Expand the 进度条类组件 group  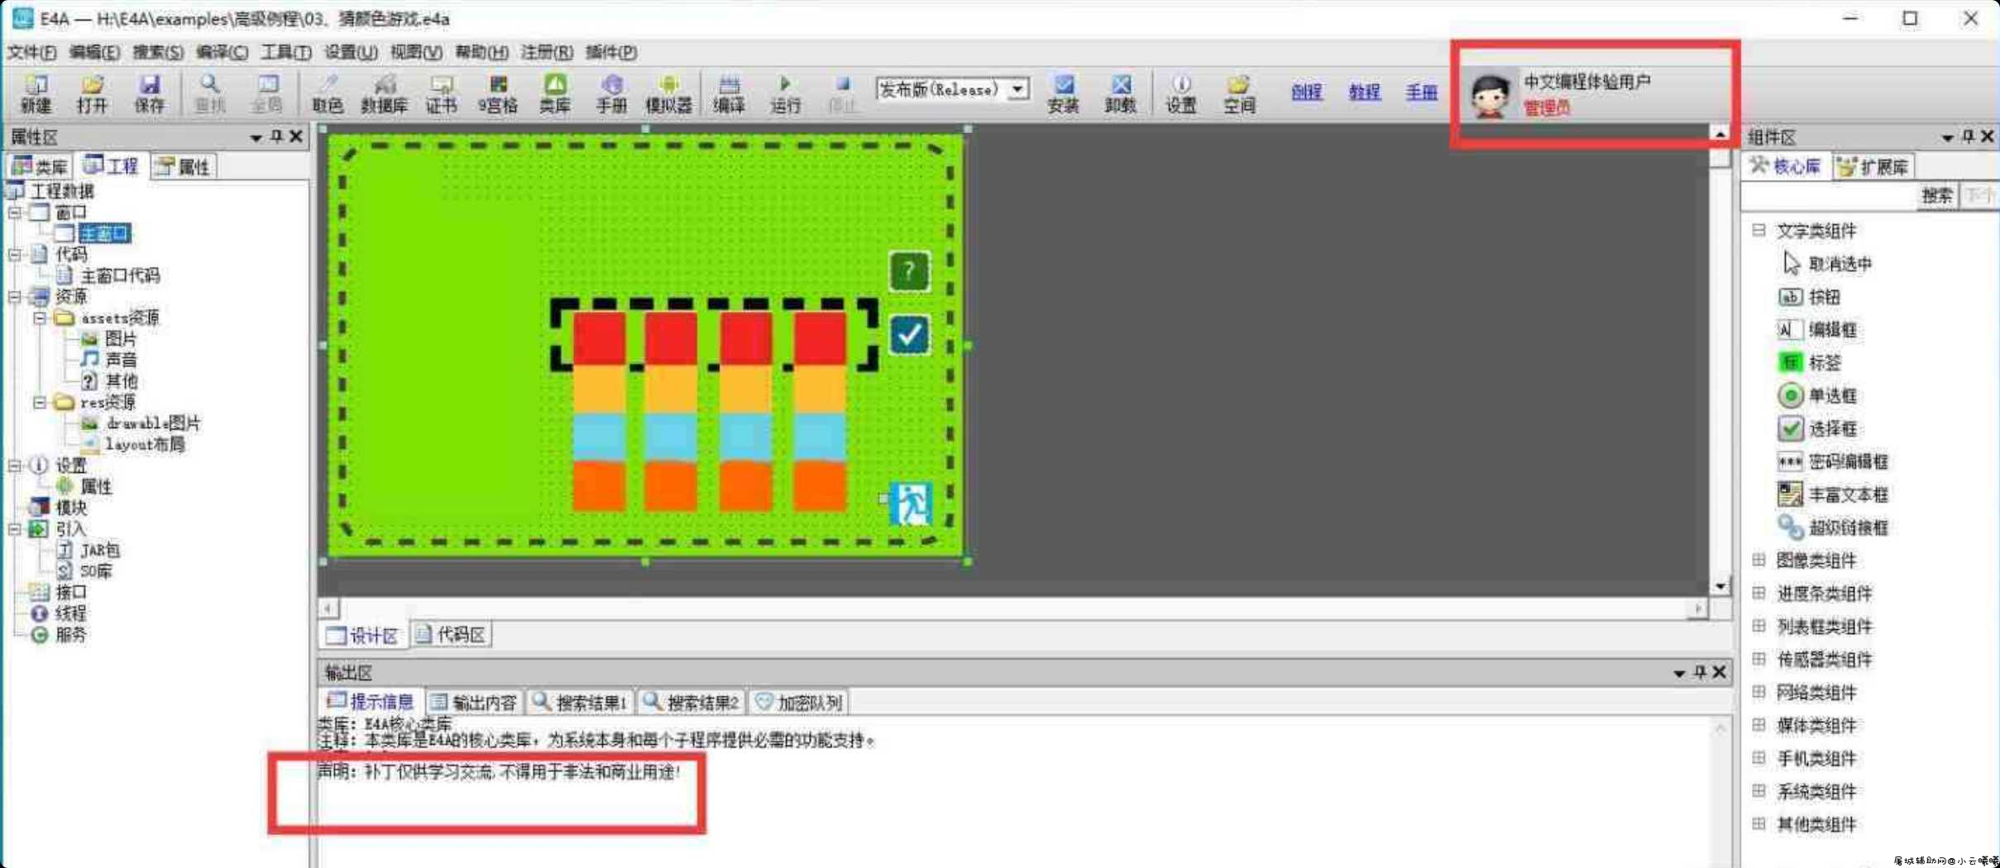point(1758,593)
